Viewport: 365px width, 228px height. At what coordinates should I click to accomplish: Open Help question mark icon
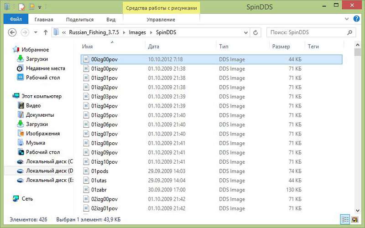356,19
